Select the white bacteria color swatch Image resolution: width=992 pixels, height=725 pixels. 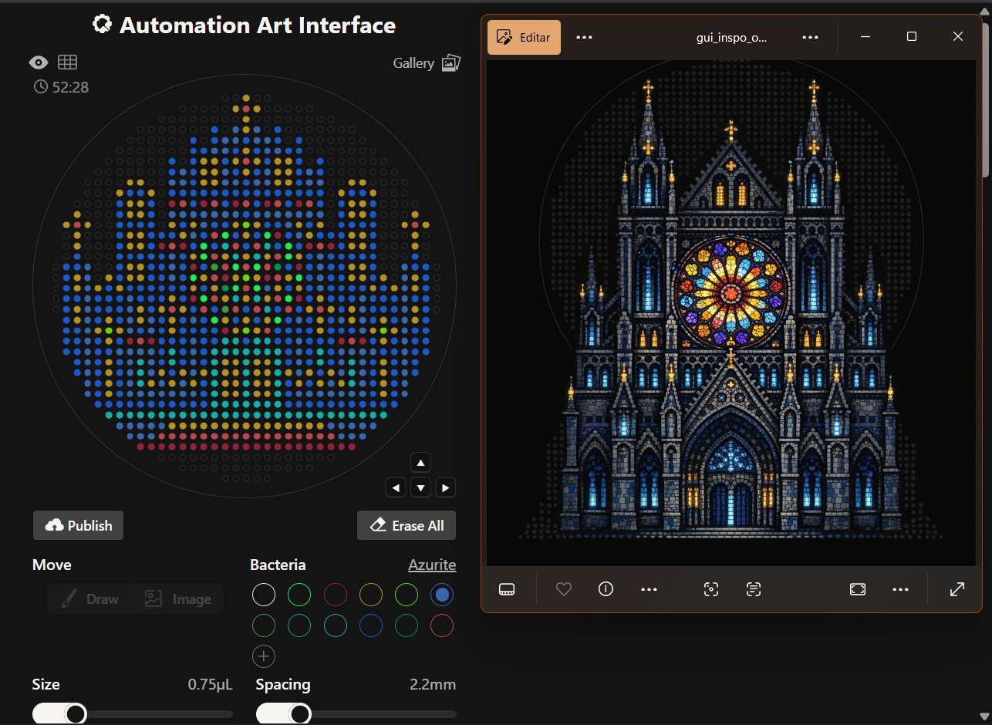coord(264,595)
